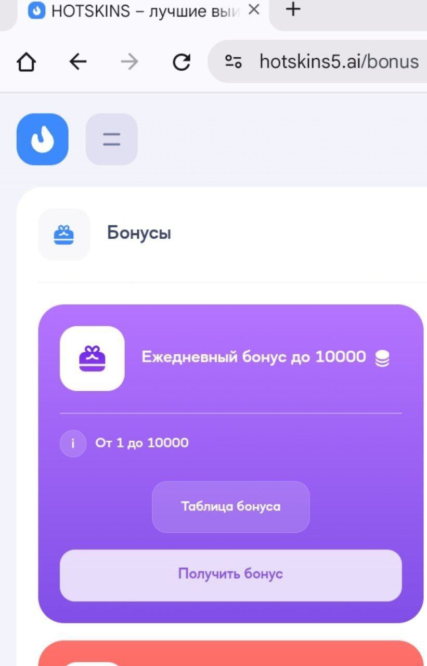Open site settings icon in address bar
Image resolution: width=427 pixels, height=666 pixels.
pyautogui.click(x=233, y=62)
